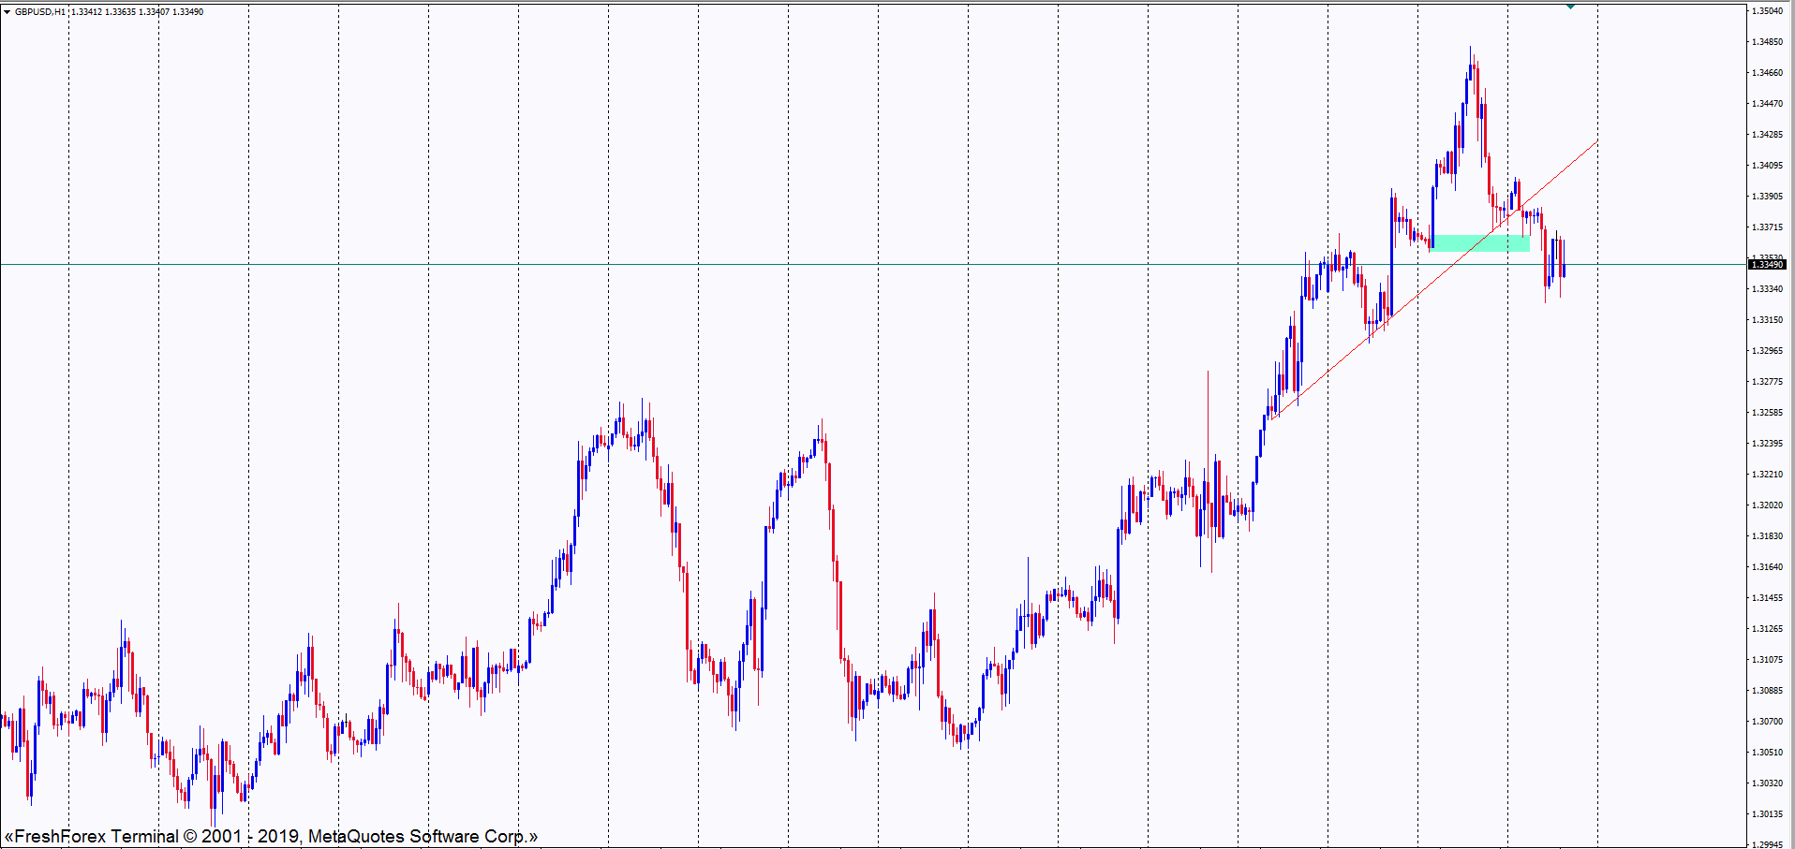Click the black current price label 1.33490

[1767, 265]
